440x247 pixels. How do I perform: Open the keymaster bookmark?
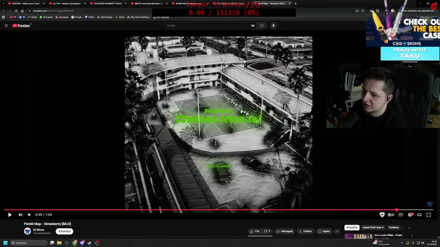62,17
